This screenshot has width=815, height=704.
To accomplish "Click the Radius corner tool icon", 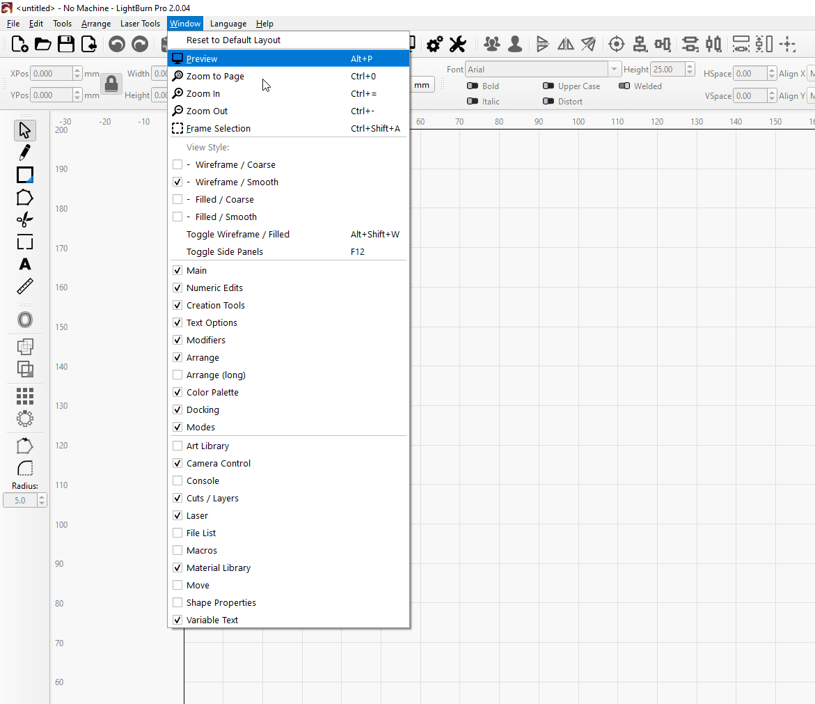I will point(25,469).
